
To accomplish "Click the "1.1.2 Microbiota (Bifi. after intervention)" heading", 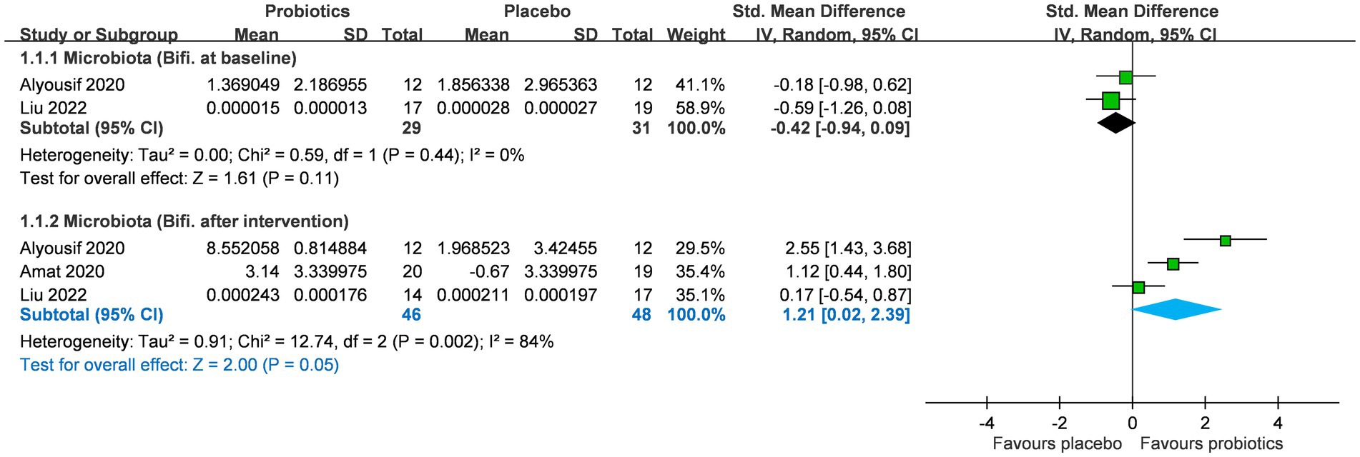I will click(x=184, y=221).
